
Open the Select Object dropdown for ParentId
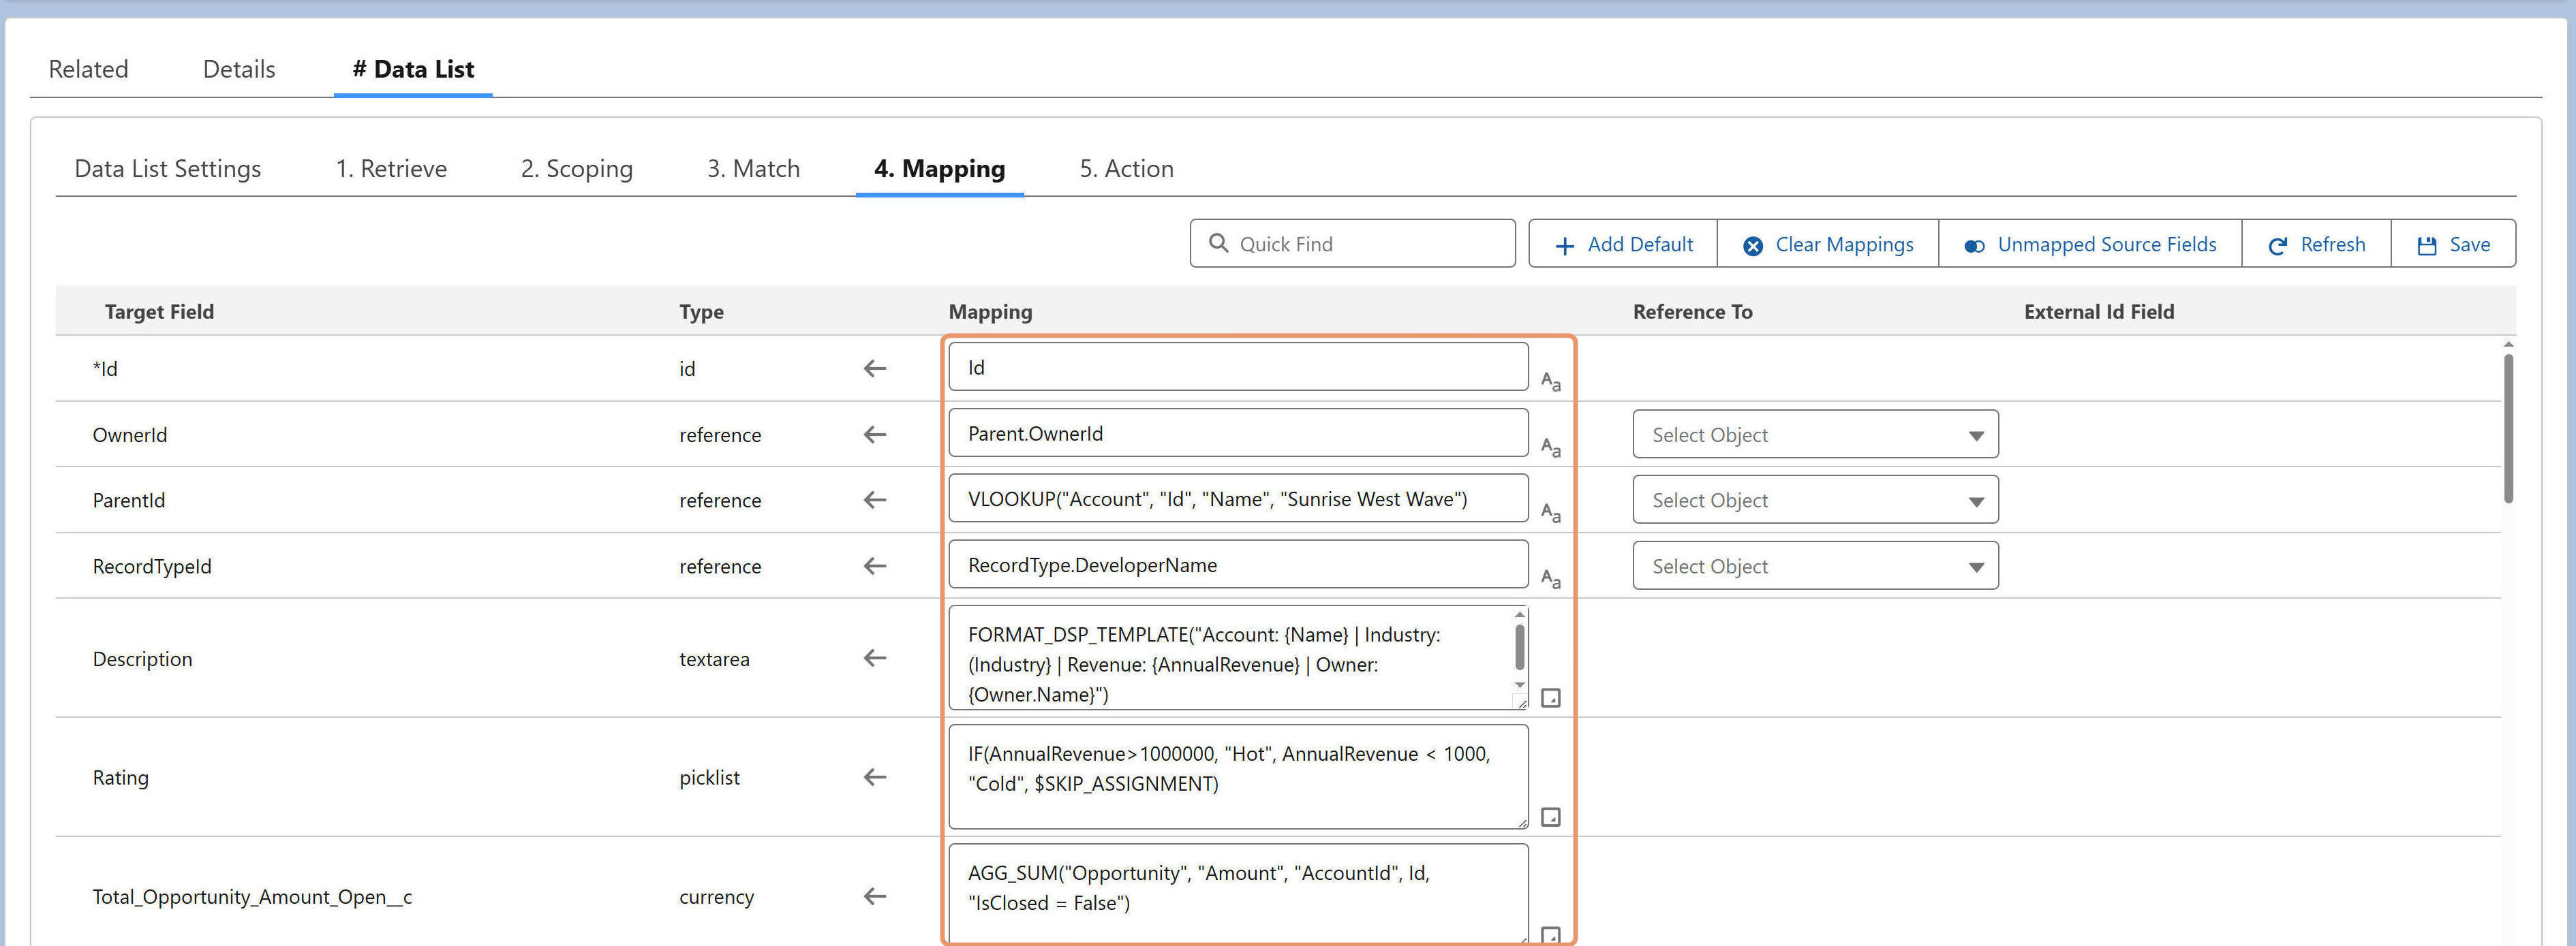[x=1815, y=501]
